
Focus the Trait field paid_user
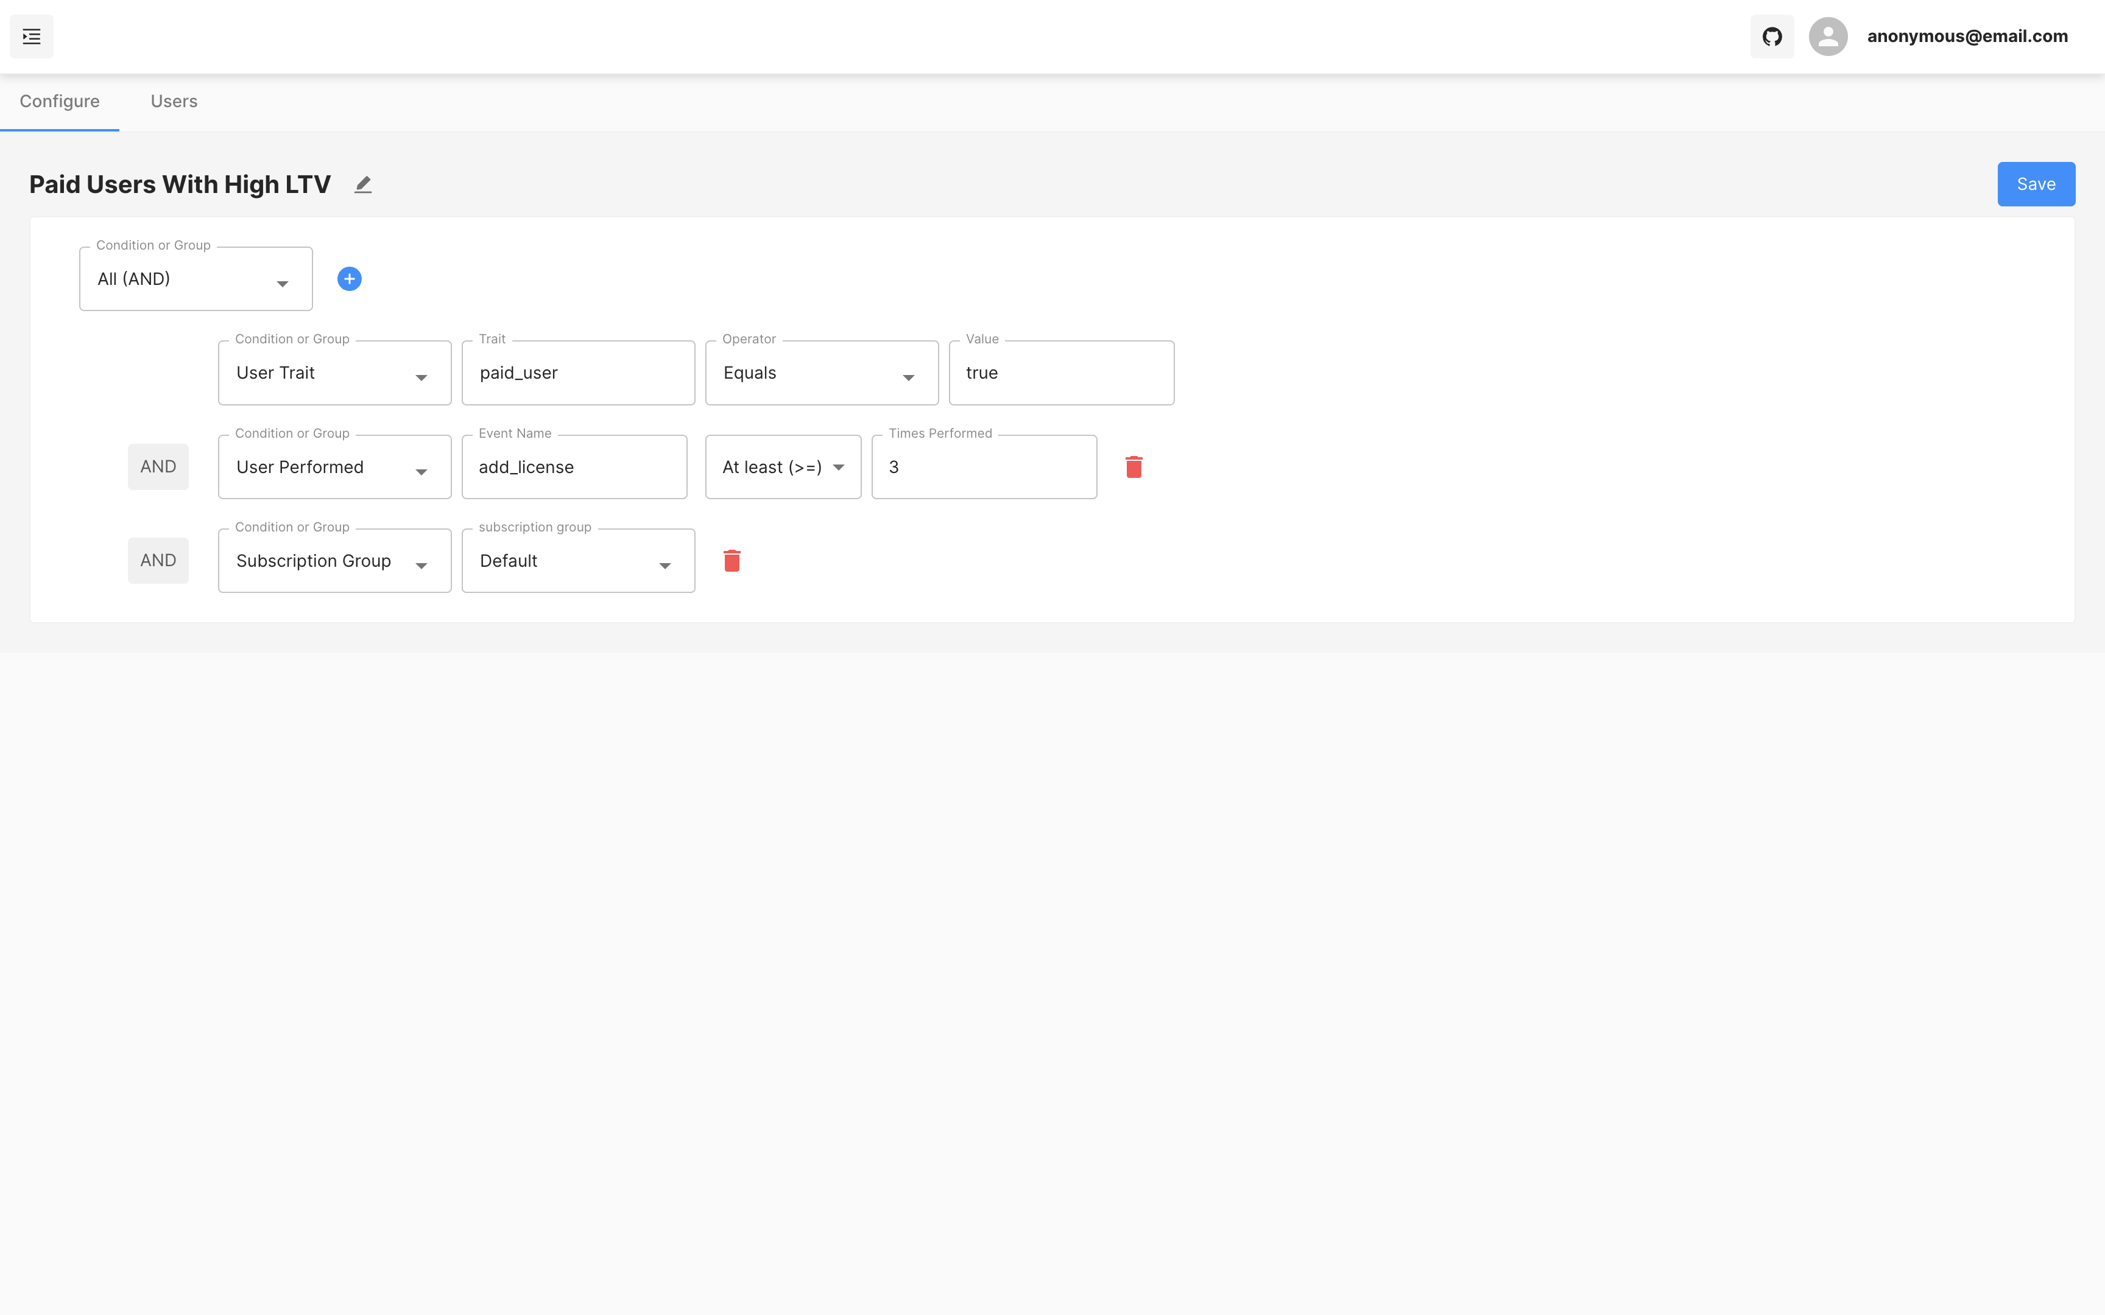[x=579, y=373]
